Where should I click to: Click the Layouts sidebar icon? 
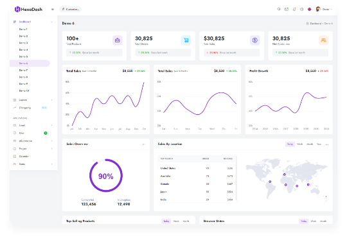point(15,100)
